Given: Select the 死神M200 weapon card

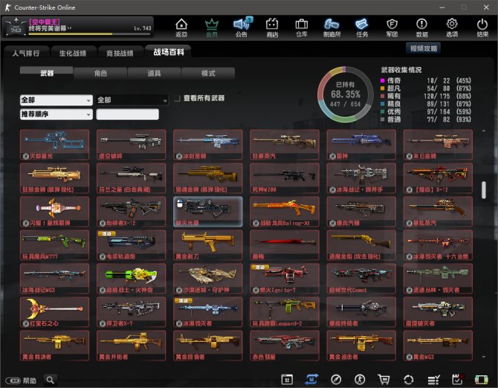Looking at the screenshot, I should coord(284,178).
